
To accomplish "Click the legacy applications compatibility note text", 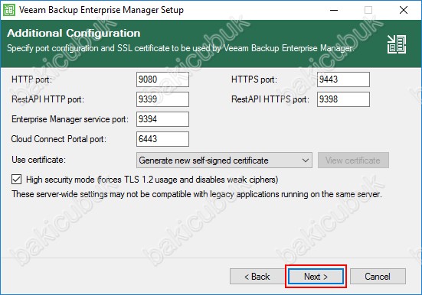I will (x=197, y=194).
